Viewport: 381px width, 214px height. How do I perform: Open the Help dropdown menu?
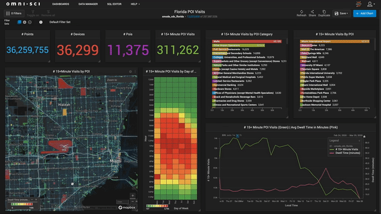coord(135,4)
